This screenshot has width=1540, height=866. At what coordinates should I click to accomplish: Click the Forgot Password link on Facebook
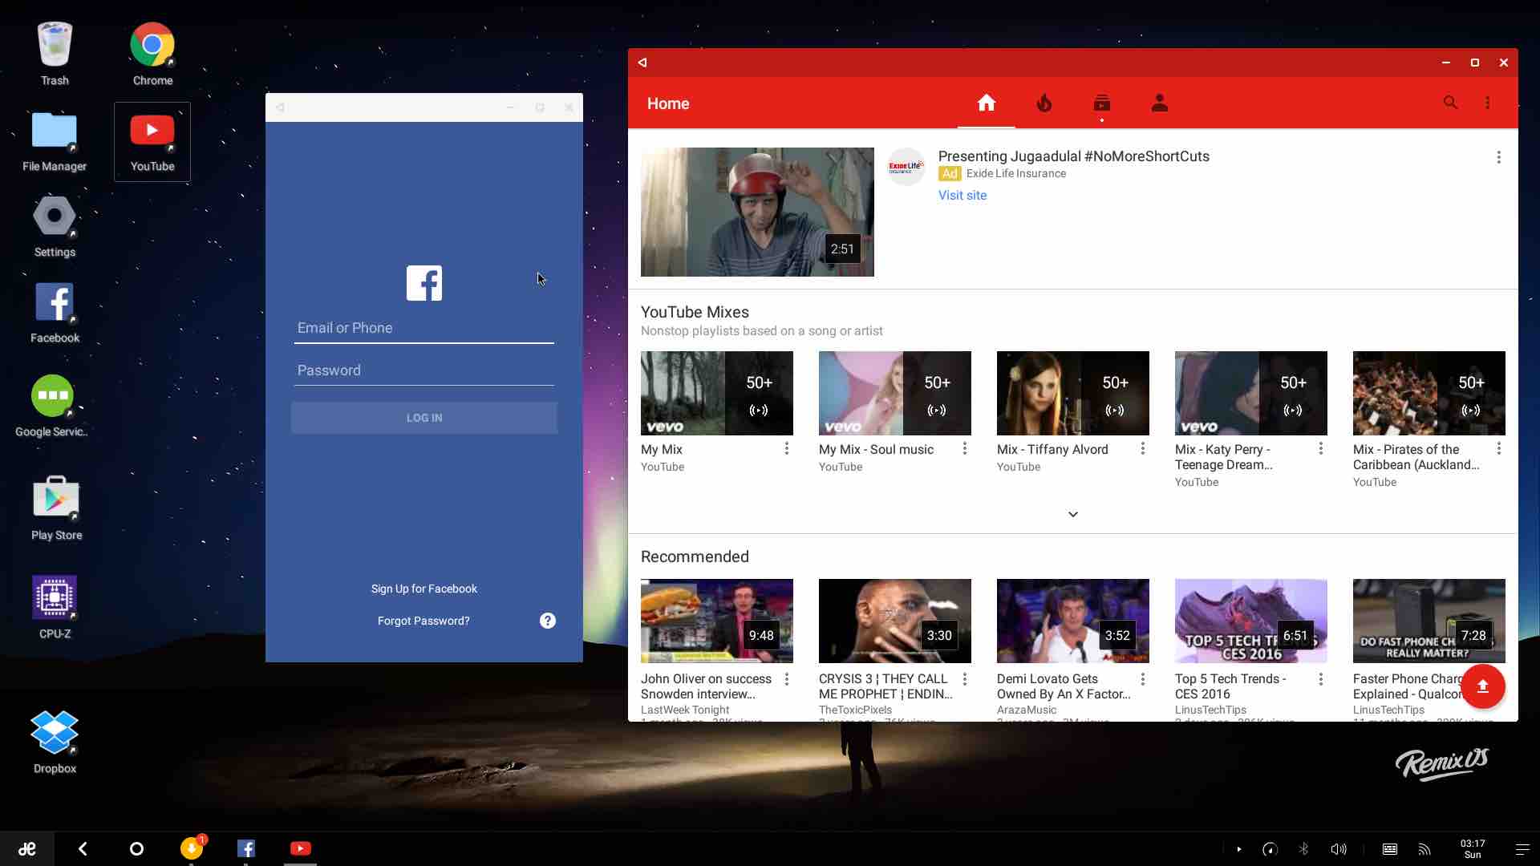tap(423, 621)
